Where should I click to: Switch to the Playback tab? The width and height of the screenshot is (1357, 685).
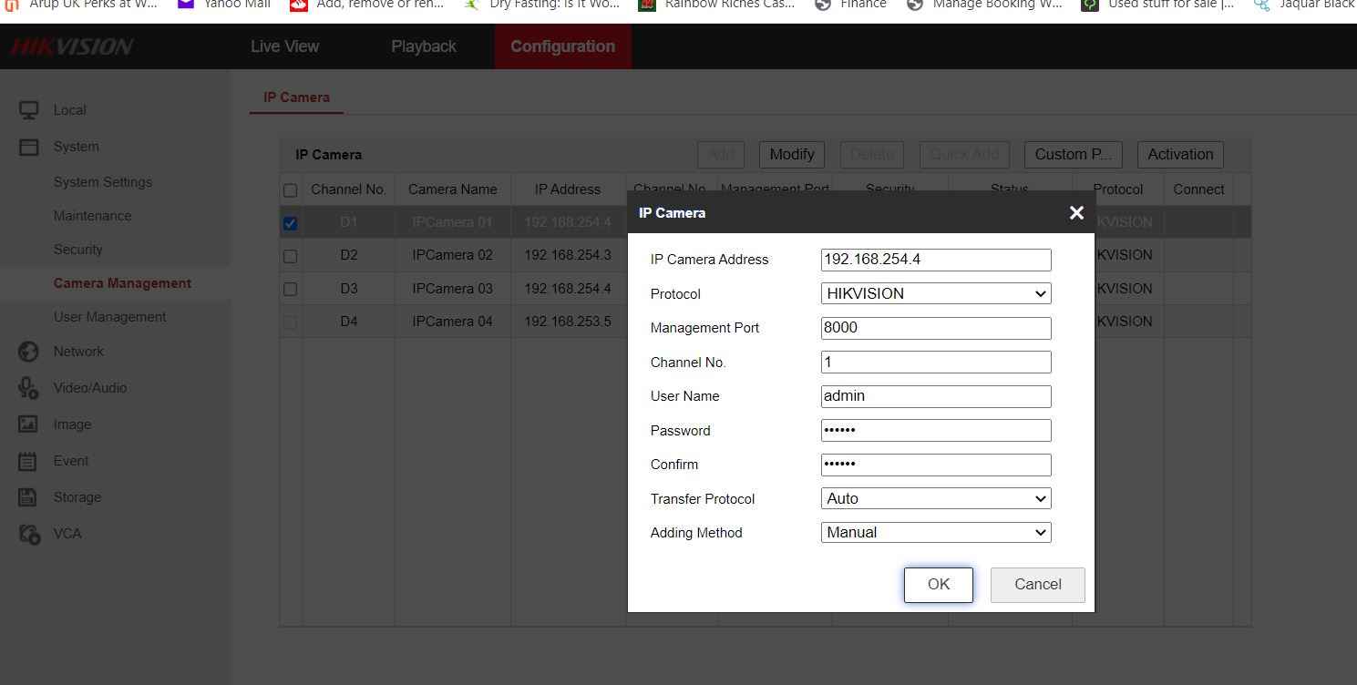click(424, 46)
